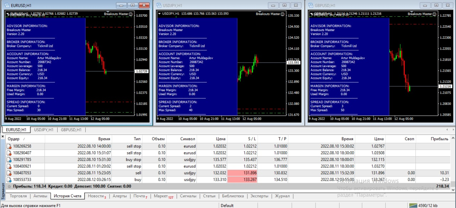Click the profit value -3.23

coord(445,180)
